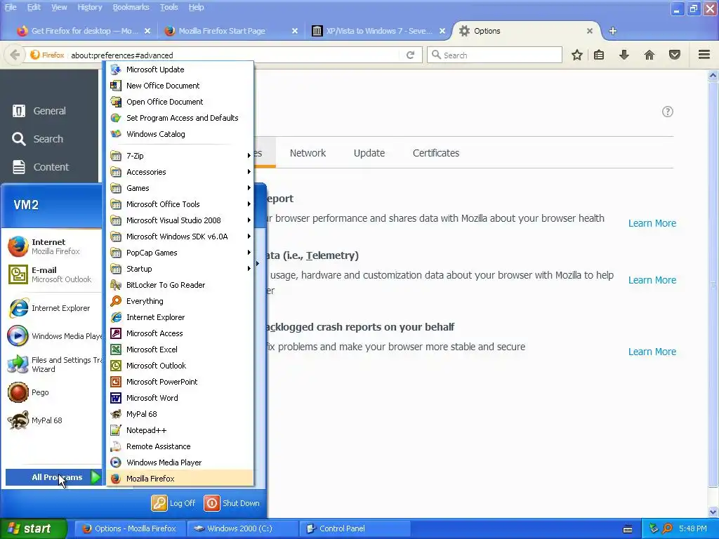Screen dimensions: 719x539
Task: Switch to Windows 2000 (C:) taskbar window
Action: point(242,528)
